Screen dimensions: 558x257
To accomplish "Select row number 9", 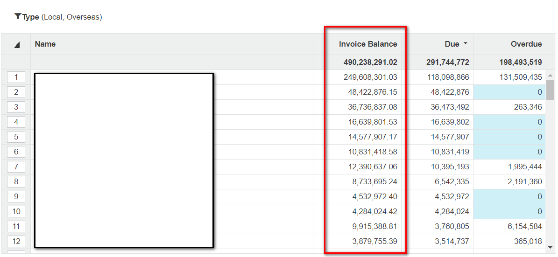I will [16, 196].
